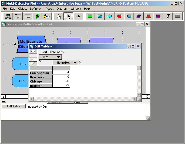Viewport: 185px width, 144px height.
Task: Open the Result menu
Action: click(49, 9)
